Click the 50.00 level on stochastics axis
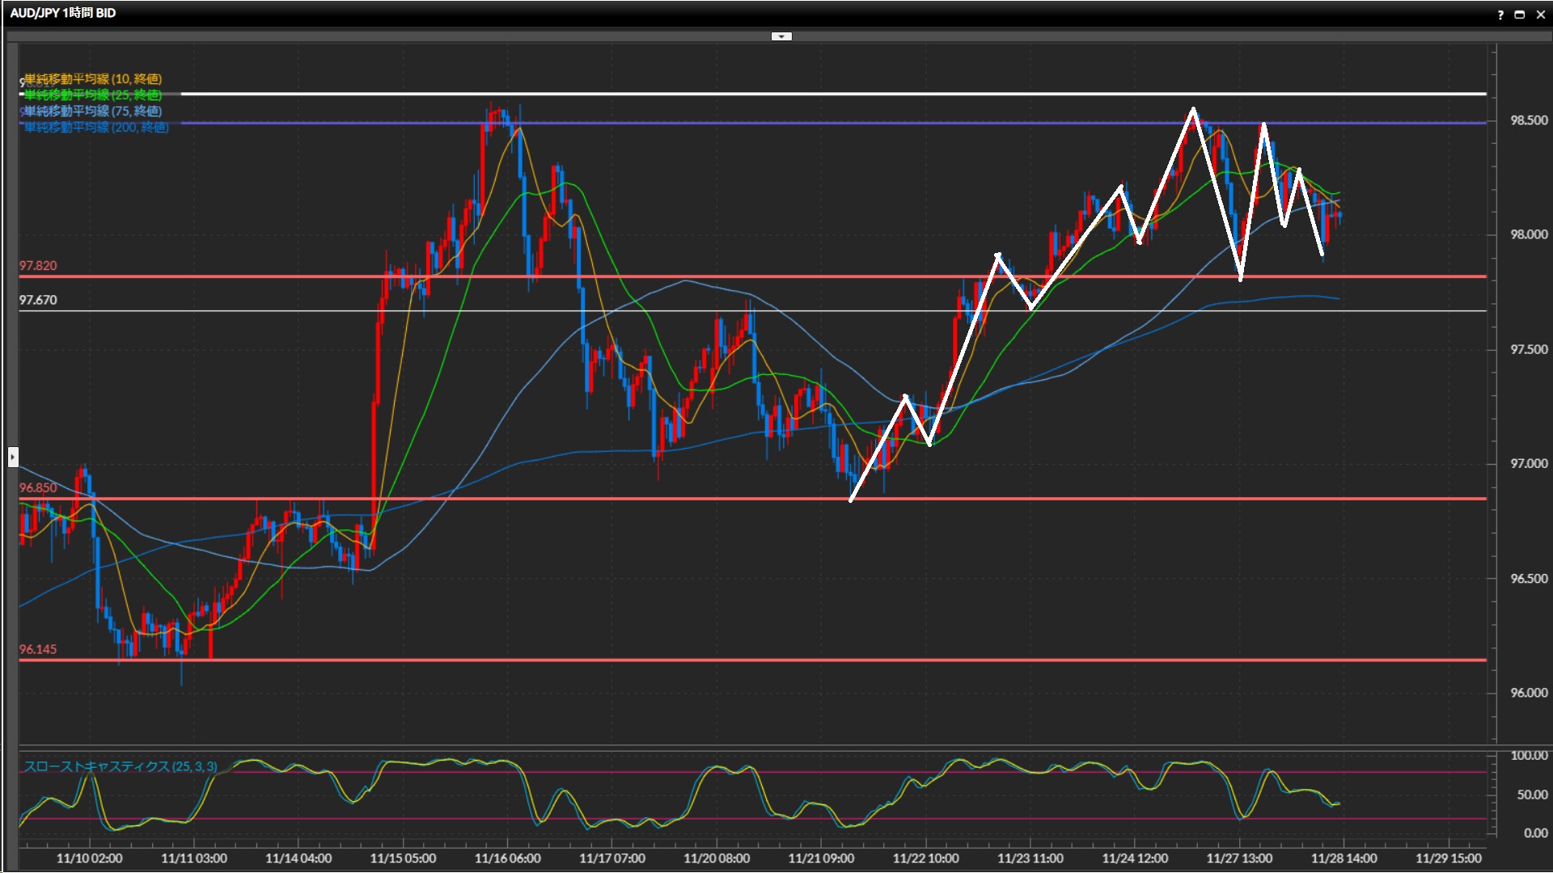 pyautogui.click(x=1532, y=795)
